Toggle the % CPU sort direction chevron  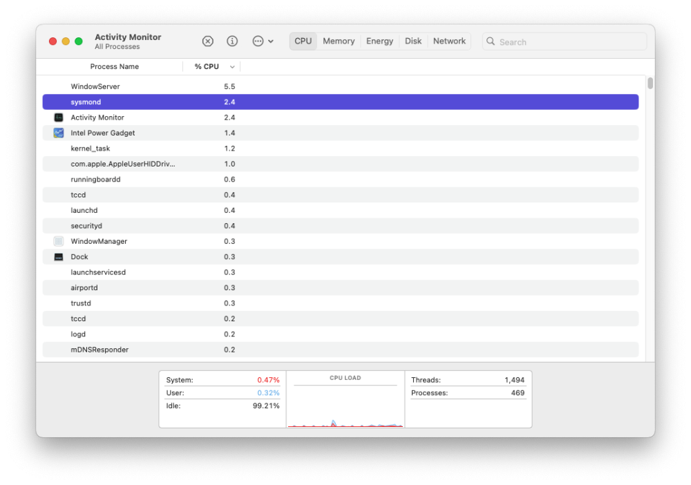tap(232, 67)
